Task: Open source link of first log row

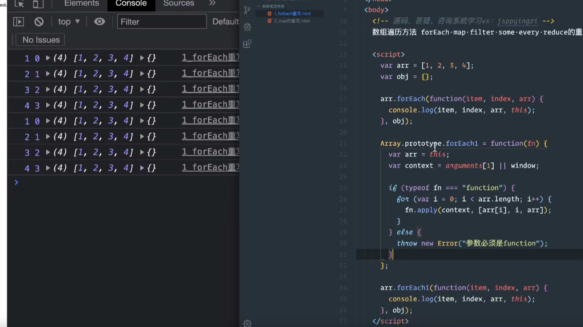Action: click(x=210, y=57)
